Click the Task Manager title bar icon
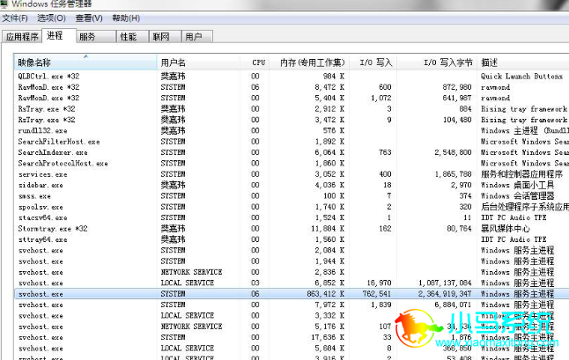This screenshot has width=569, height=360. [x=4, y=4]
